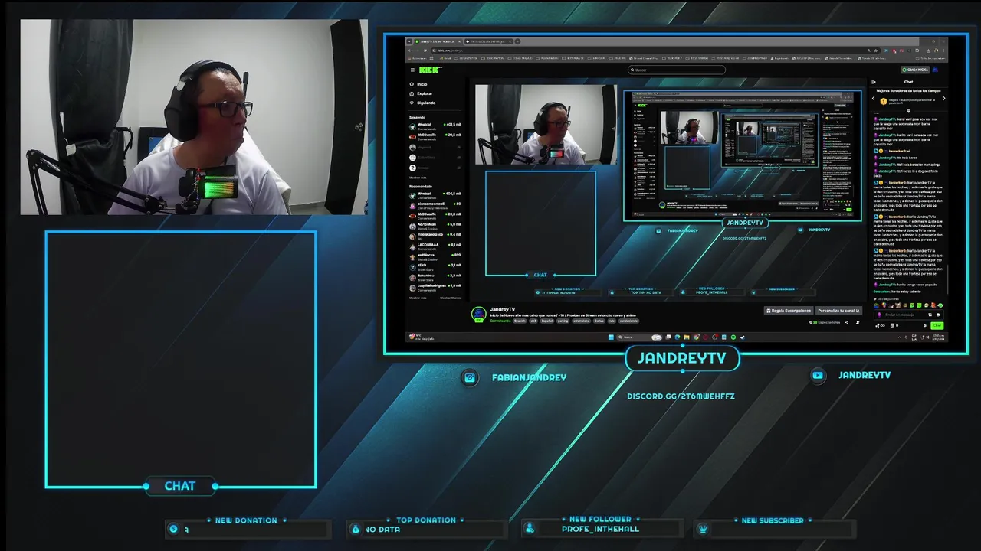Click the Windows taskbar search box

639,337
